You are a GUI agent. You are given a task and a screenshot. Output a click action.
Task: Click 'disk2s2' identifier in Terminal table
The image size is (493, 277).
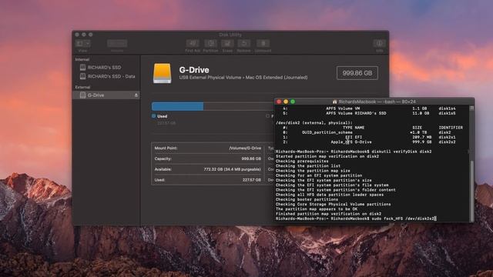447,142
